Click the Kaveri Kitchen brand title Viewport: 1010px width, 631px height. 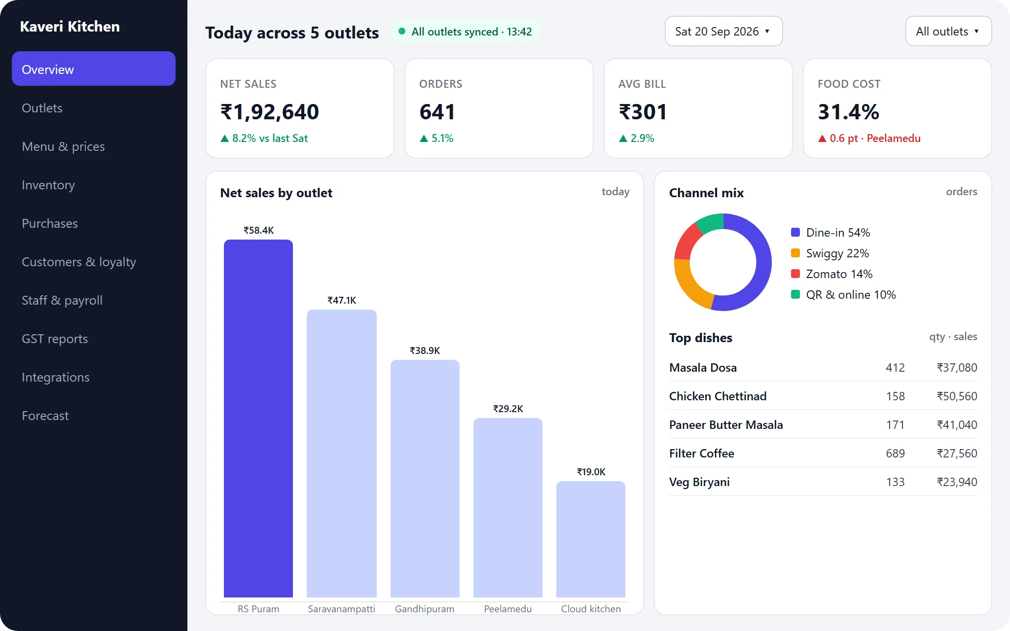point(70,26)
